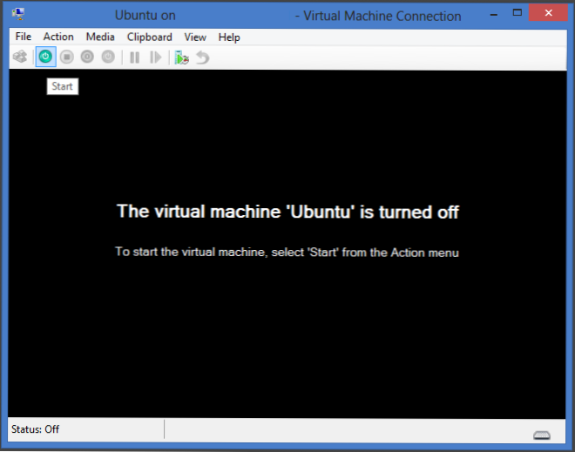Image resolution: width=575 pixels, height=452 pixels.
Task: Click the Checkpoint snapshot toolbar icon
Action: click(x=181, y=57)
